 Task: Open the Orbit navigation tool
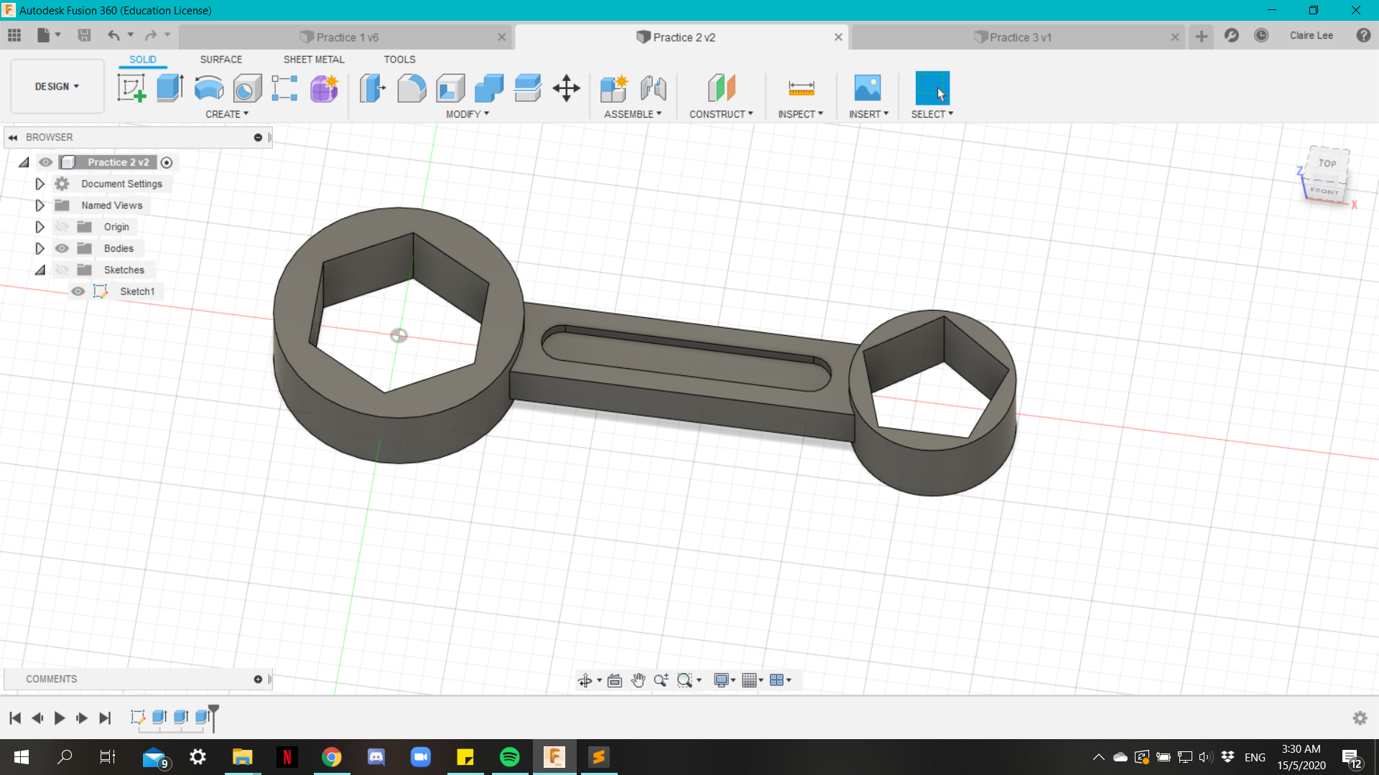[585, 680]
